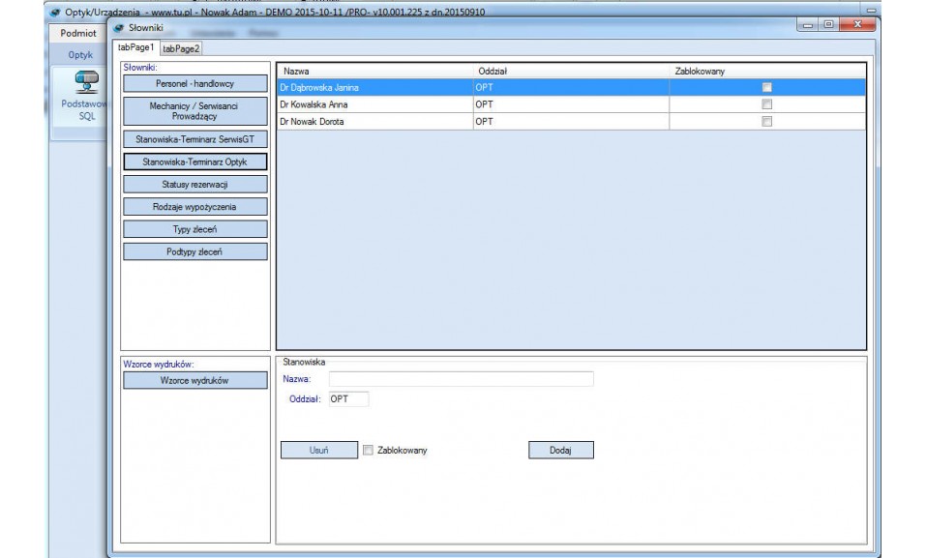Sort the table by Nazwa column header
926x558 pixels.
point(374,71)
